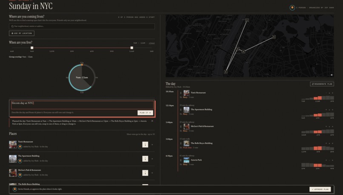This screenshot has width=343, height=195.
Task: Open Tom's Restaurant thumbnail in Places list
Action: tap(13, 145)
